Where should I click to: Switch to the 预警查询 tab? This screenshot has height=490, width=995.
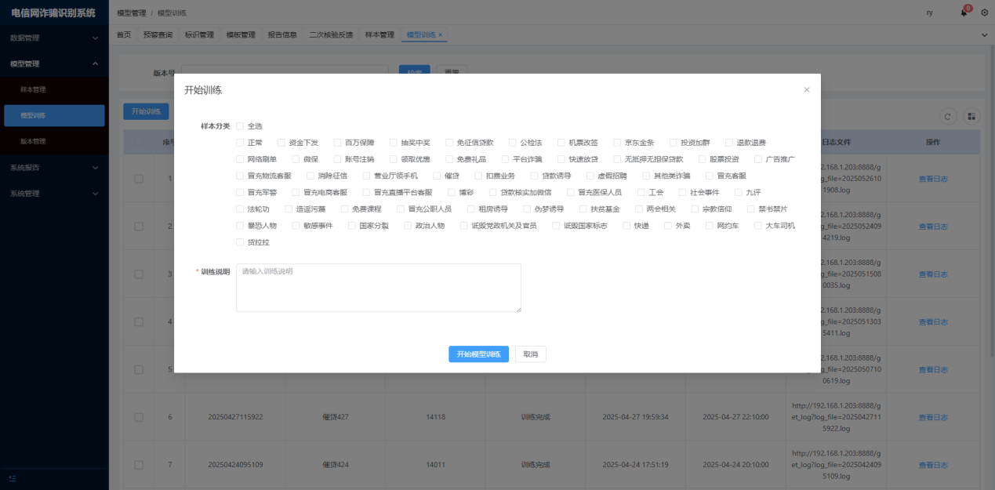158,35
